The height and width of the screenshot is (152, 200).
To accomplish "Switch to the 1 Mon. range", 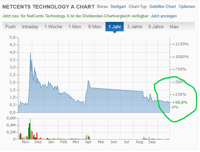I will point(75,27).
